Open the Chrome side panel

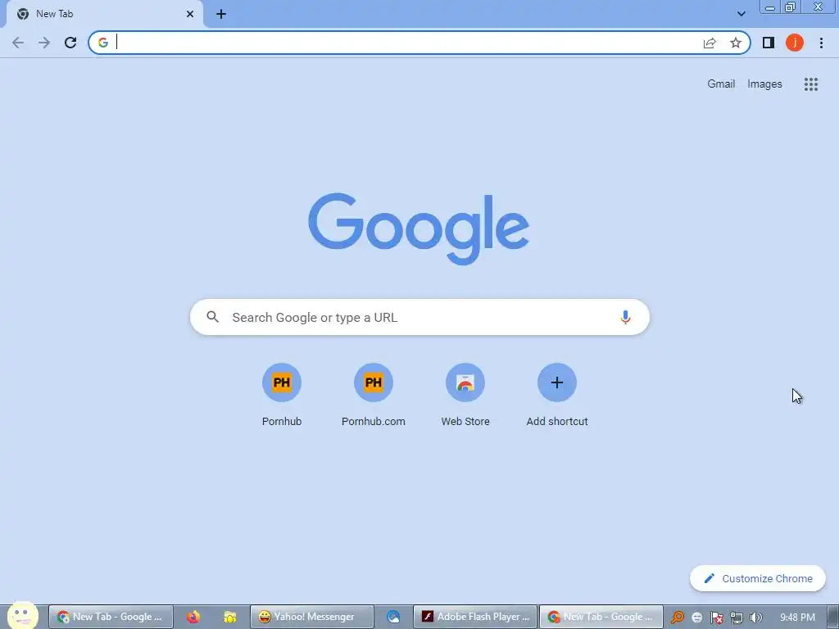click(769, 43)
